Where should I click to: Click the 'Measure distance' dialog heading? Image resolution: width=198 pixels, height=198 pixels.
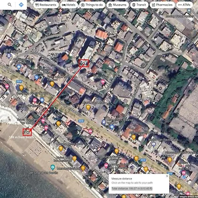122,179
